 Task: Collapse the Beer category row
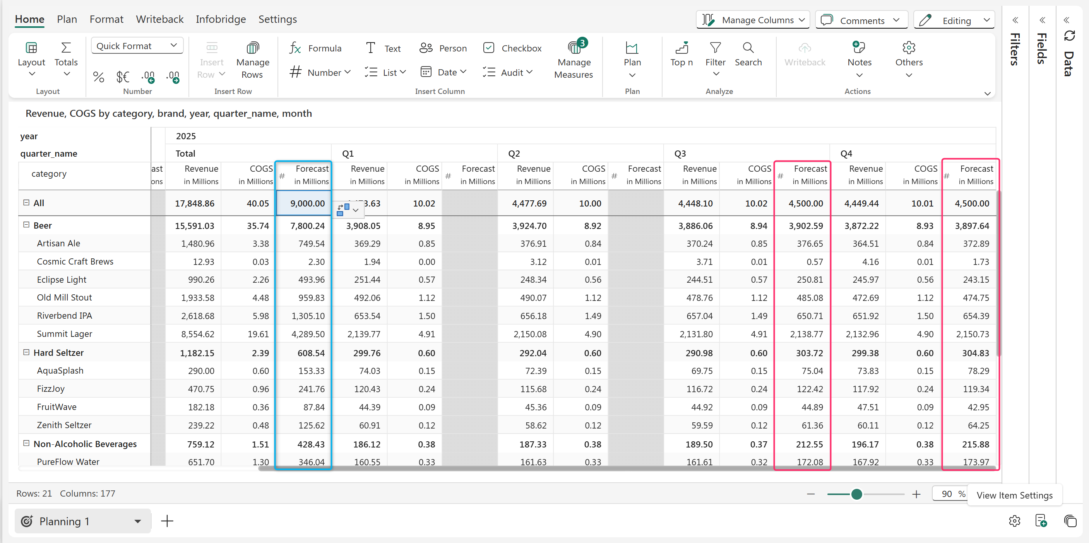[26, 225]
